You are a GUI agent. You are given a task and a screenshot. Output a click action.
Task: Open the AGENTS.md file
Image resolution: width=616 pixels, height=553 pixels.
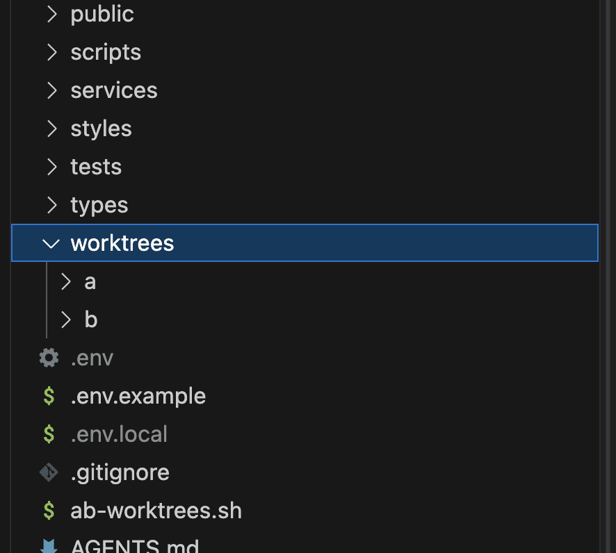[135, 546]
